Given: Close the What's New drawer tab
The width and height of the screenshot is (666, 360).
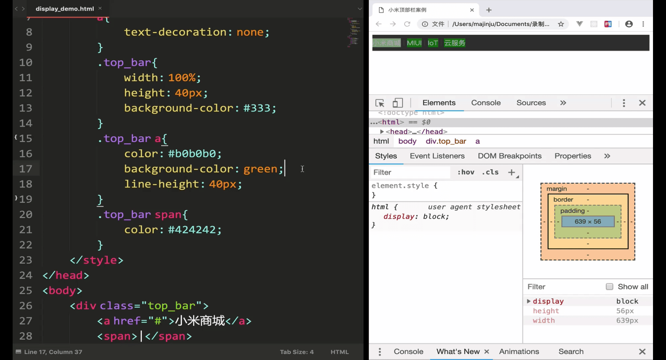Looking at the screenshot, I should [x=487, y=352].
